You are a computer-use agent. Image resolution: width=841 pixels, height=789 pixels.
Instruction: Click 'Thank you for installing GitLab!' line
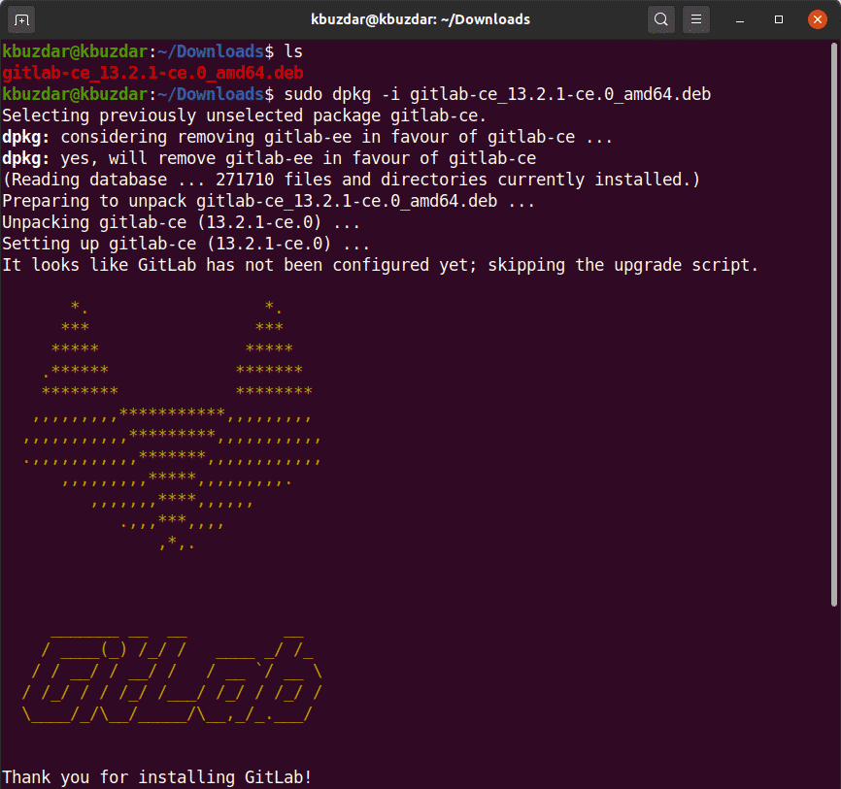[x=157, y=777]
